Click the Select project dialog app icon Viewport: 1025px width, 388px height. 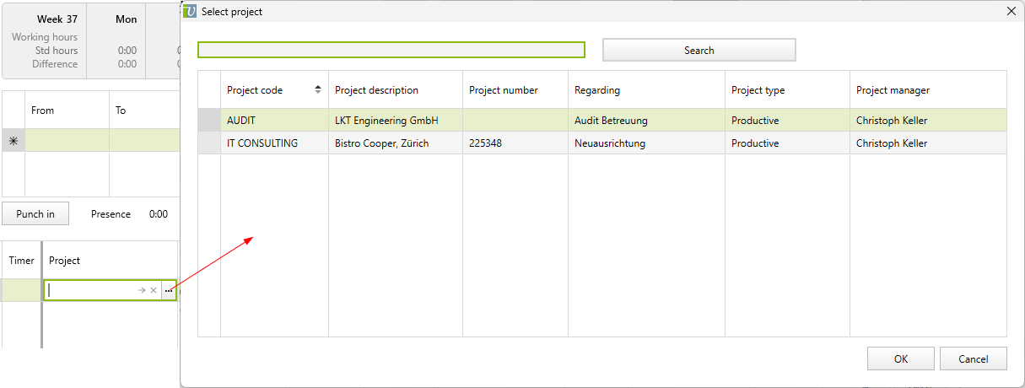point(191,11)
